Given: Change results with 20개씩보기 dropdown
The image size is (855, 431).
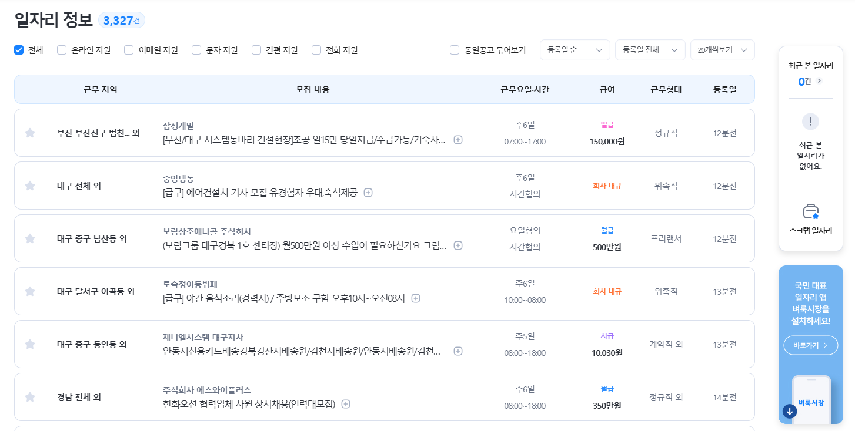Looking at the screenshot, I should coord(722,50).
